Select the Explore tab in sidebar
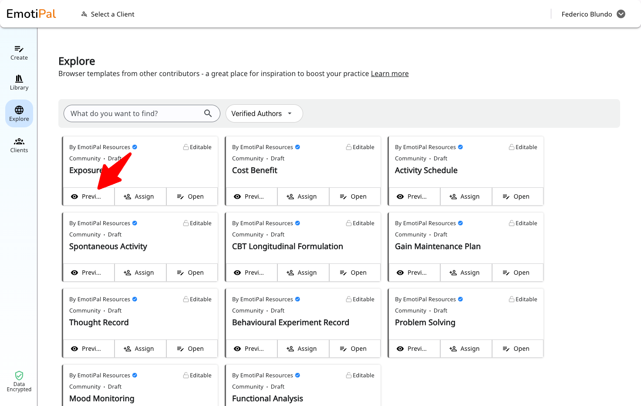The height and width of the screenshot is (406, 641). click(19, 113)
